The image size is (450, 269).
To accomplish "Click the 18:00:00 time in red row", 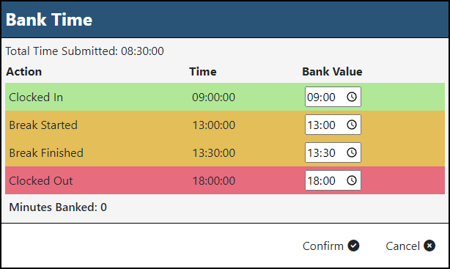I will click(213, 181).
